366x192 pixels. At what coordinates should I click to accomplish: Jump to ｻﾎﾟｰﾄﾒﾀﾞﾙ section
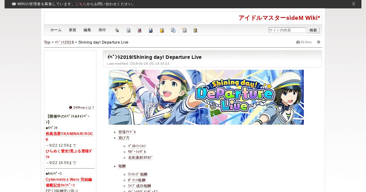(137, 152)
